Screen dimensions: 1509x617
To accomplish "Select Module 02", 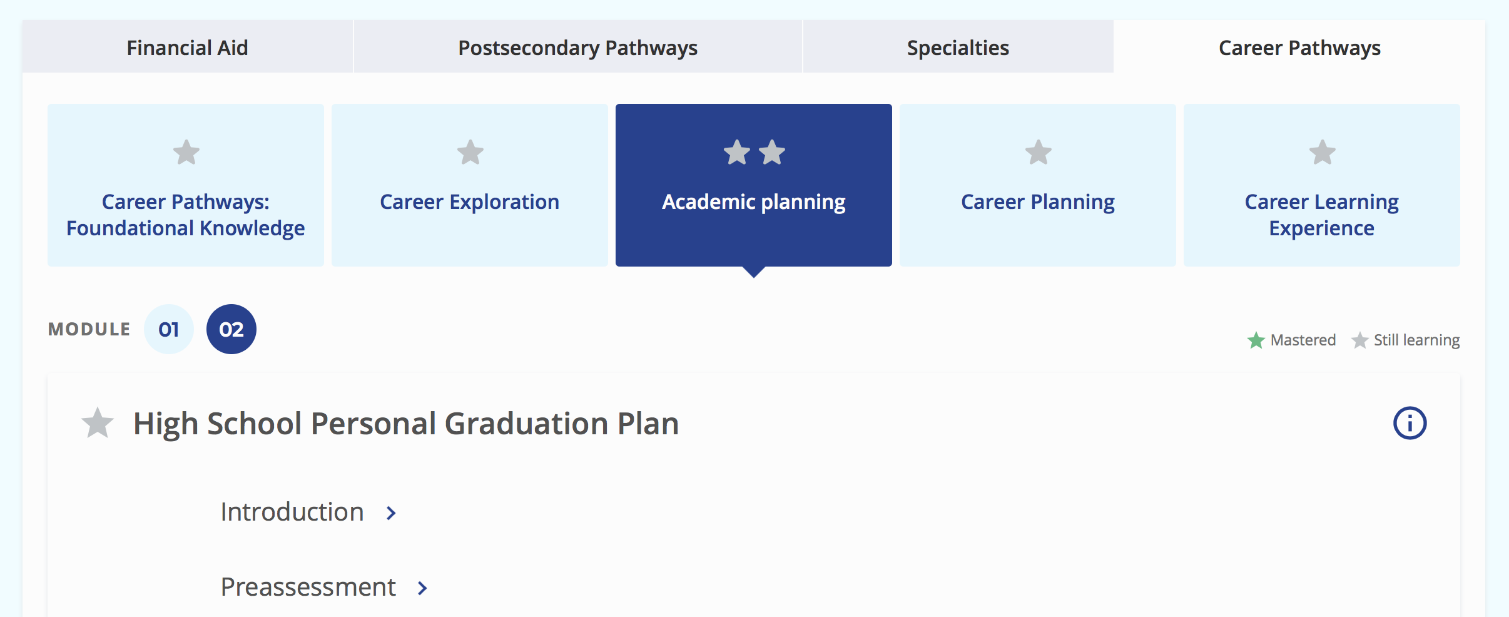I will (231, 329).
